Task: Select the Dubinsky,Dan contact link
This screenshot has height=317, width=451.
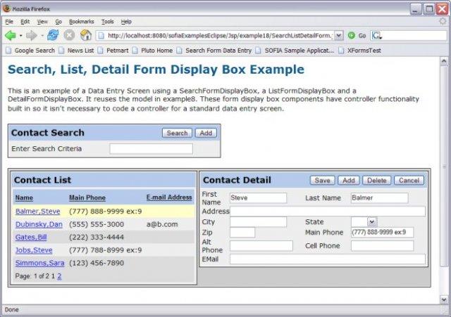Action: (x=39, y=224)
